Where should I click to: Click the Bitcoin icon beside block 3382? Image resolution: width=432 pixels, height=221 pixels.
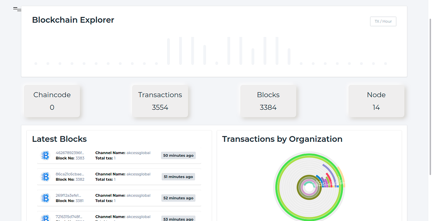pos(45,177)
